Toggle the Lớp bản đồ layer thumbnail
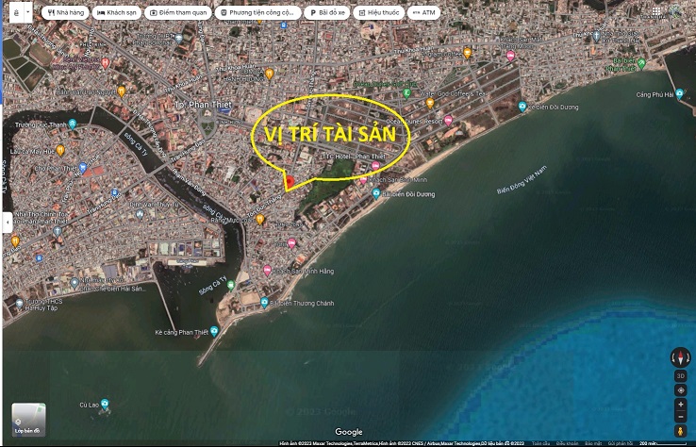696x447 pixels. (x=29, y=420)
